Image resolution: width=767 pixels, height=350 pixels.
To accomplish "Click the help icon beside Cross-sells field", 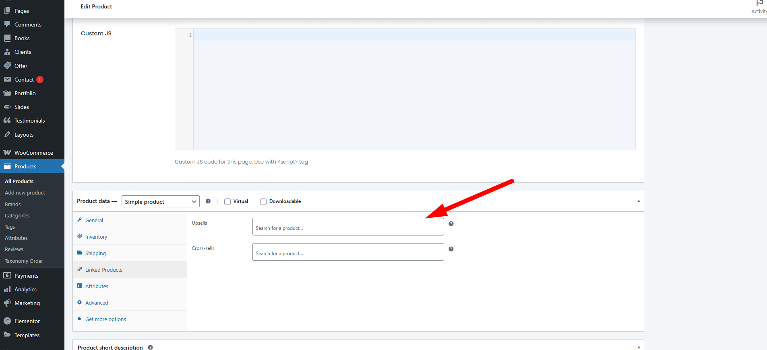I will [x=451, y=249].
